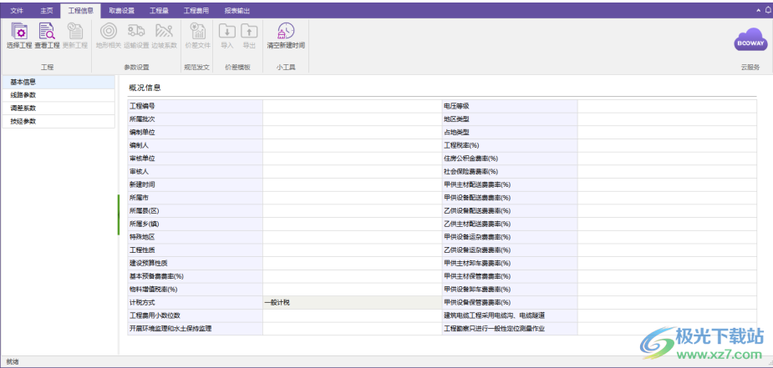773x368 pixels.
Task: Click the value field next to 所属批次
Action: (352, 119)
